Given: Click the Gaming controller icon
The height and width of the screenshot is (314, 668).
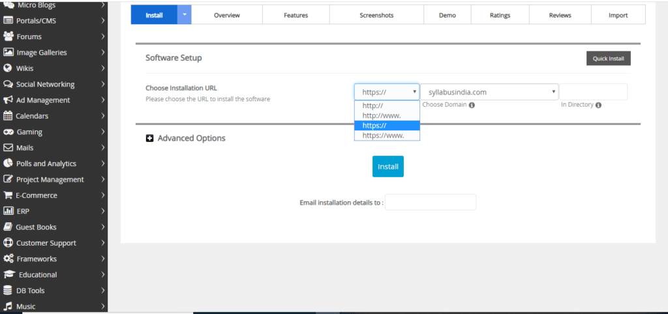Looking at the screenshot, I should coord(8,132).
